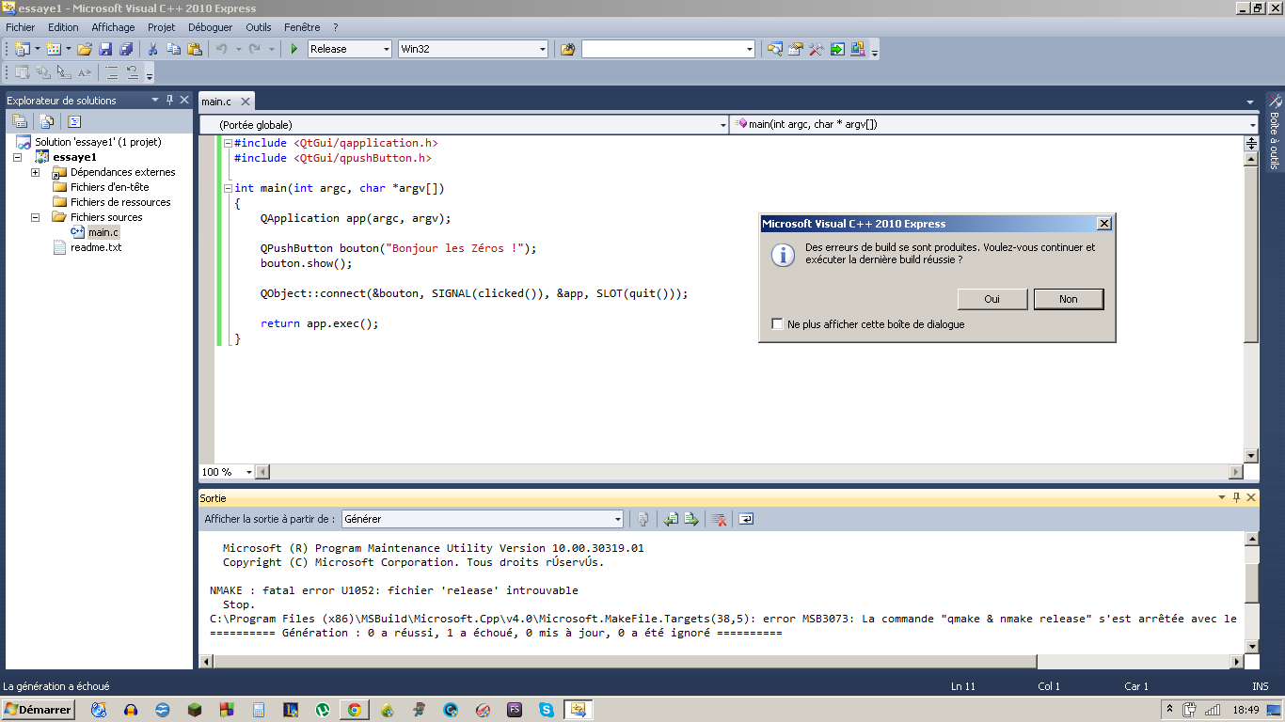Open the Outils menu
Image resolution: width=1285 pixels, height=722 pixels.
pyautogui.click(x=259, y=27)
